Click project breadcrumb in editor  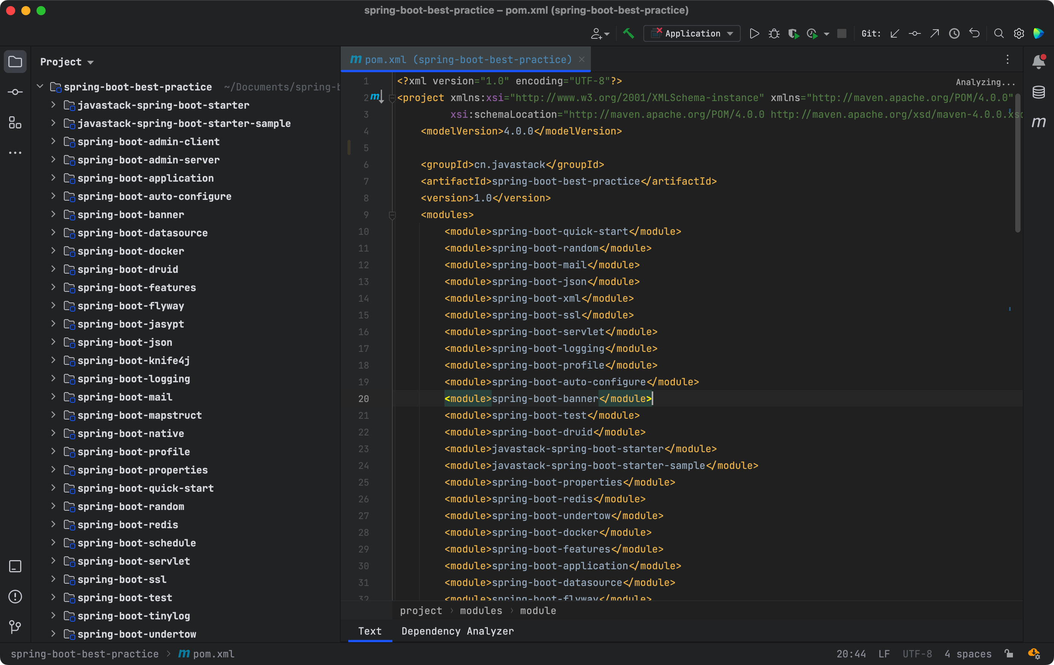coord(421,610)
